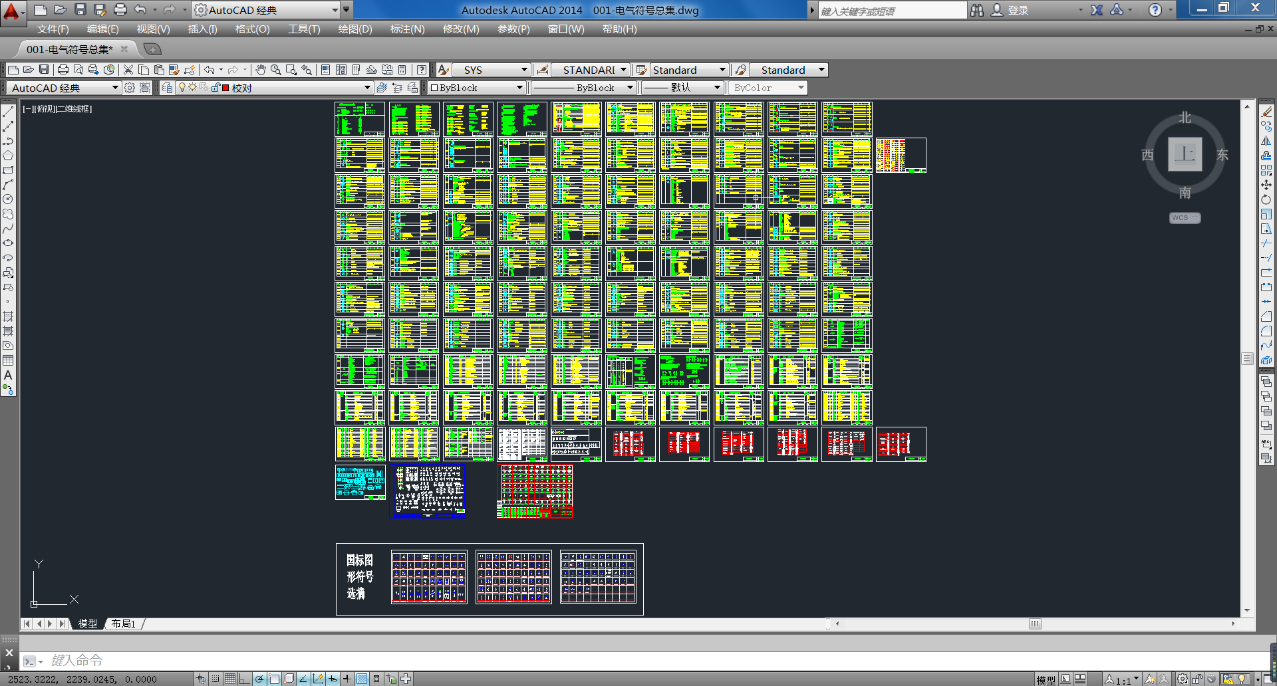Open the table style Standard dropdown
The image size is (1277, 686).
(x=723, y=70)
